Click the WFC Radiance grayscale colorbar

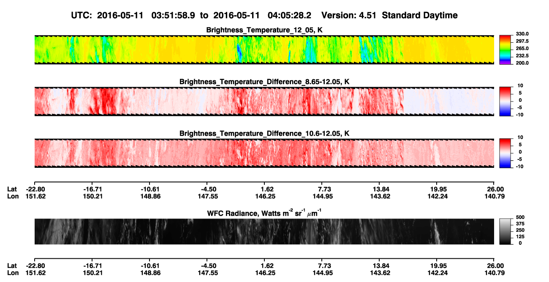[505, 231]
